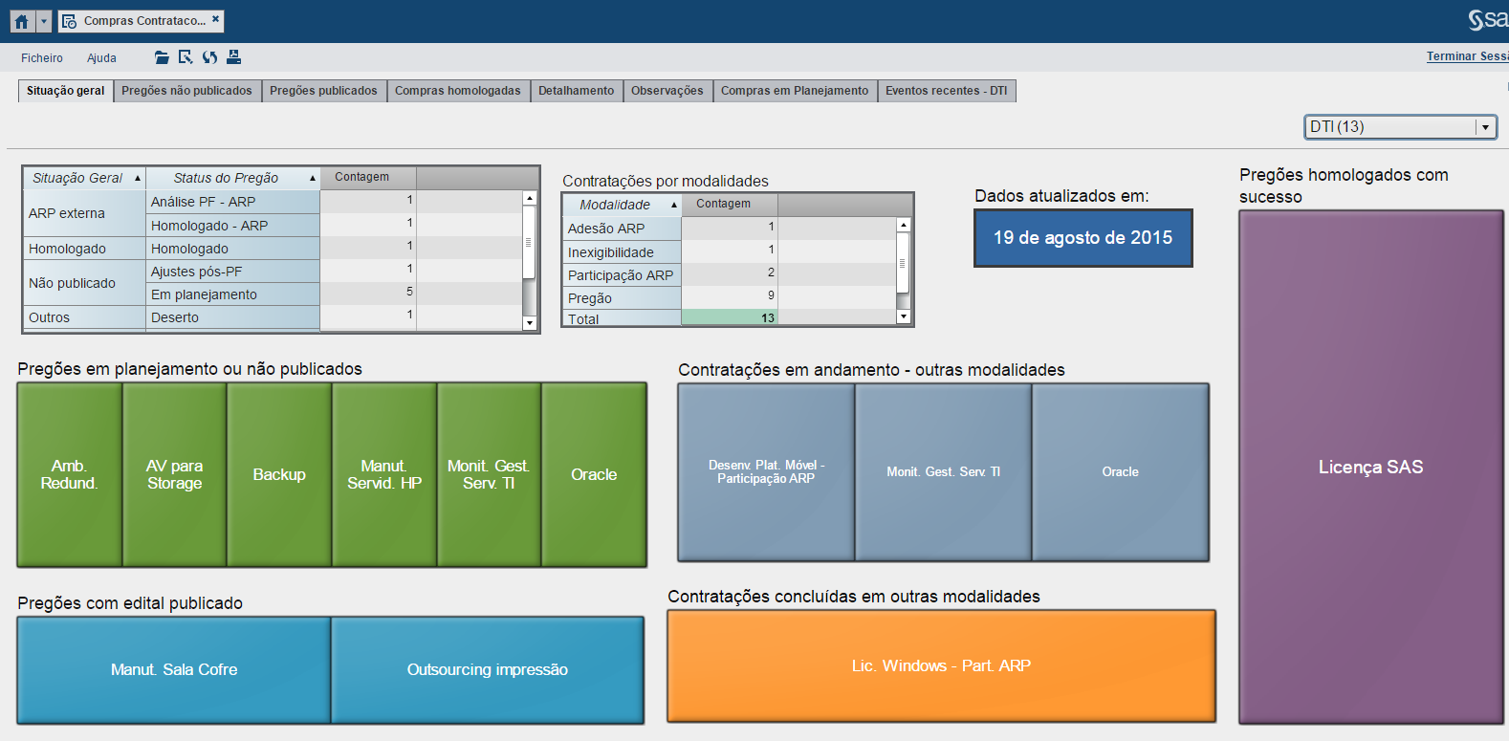Click the Print report toolbar icon
1509x741 pixels.
click(233, 57)
